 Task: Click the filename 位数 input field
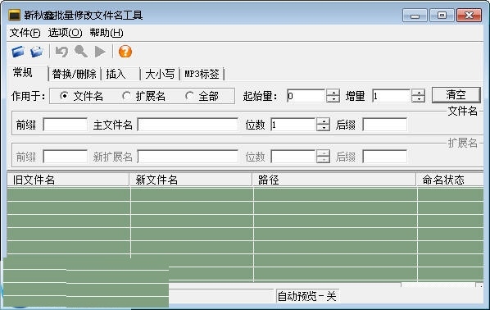[293, 125]
